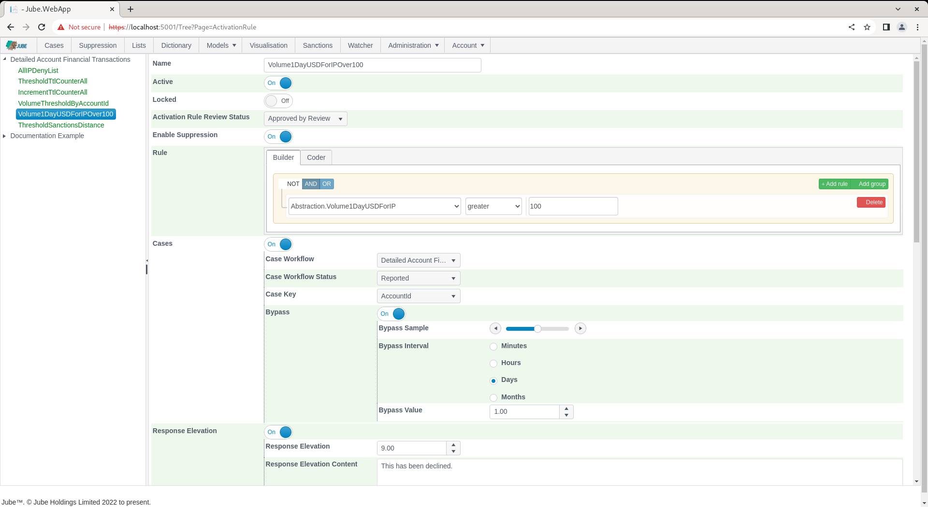Toggle the Bypass switch
Image resolution: width=928 pixels, height=507 pixels.
[391, 314]
